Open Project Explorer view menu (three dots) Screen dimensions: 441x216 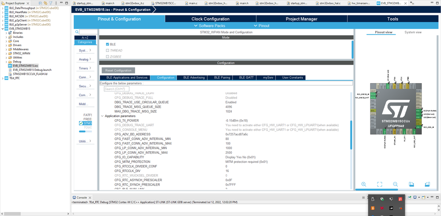(56, 3)
